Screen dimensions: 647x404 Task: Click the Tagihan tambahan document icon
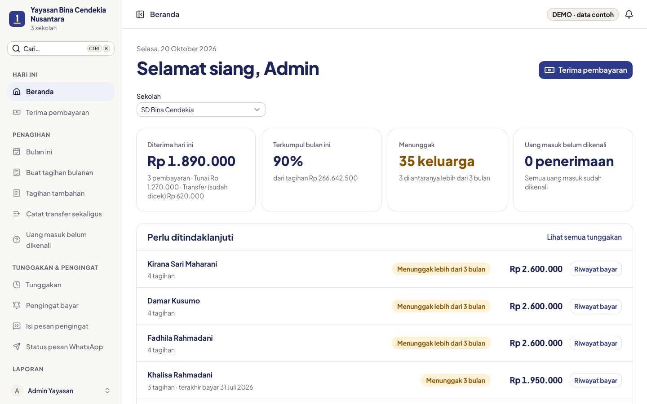click(17, 193)
